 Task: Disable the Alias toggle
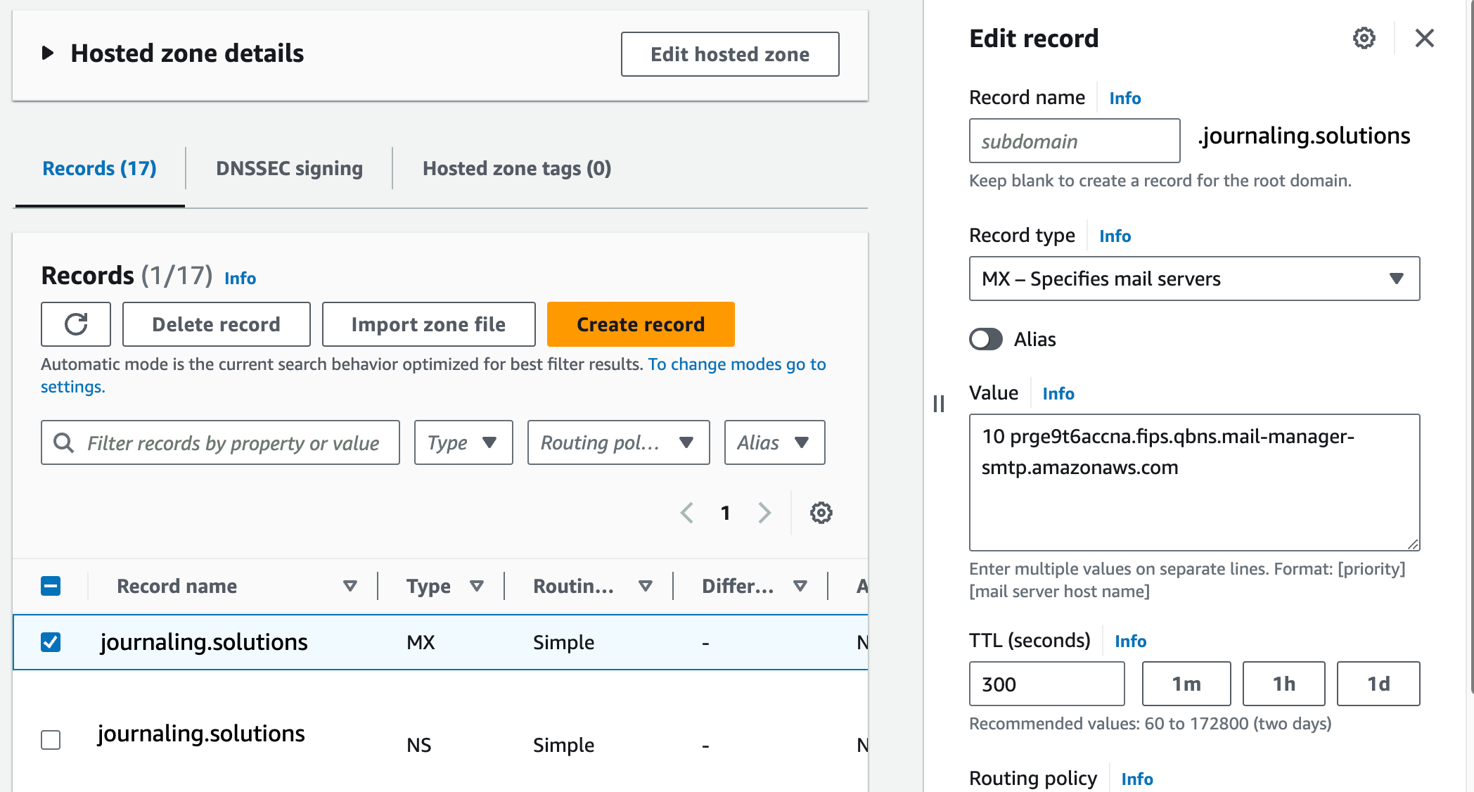(985, 339)
